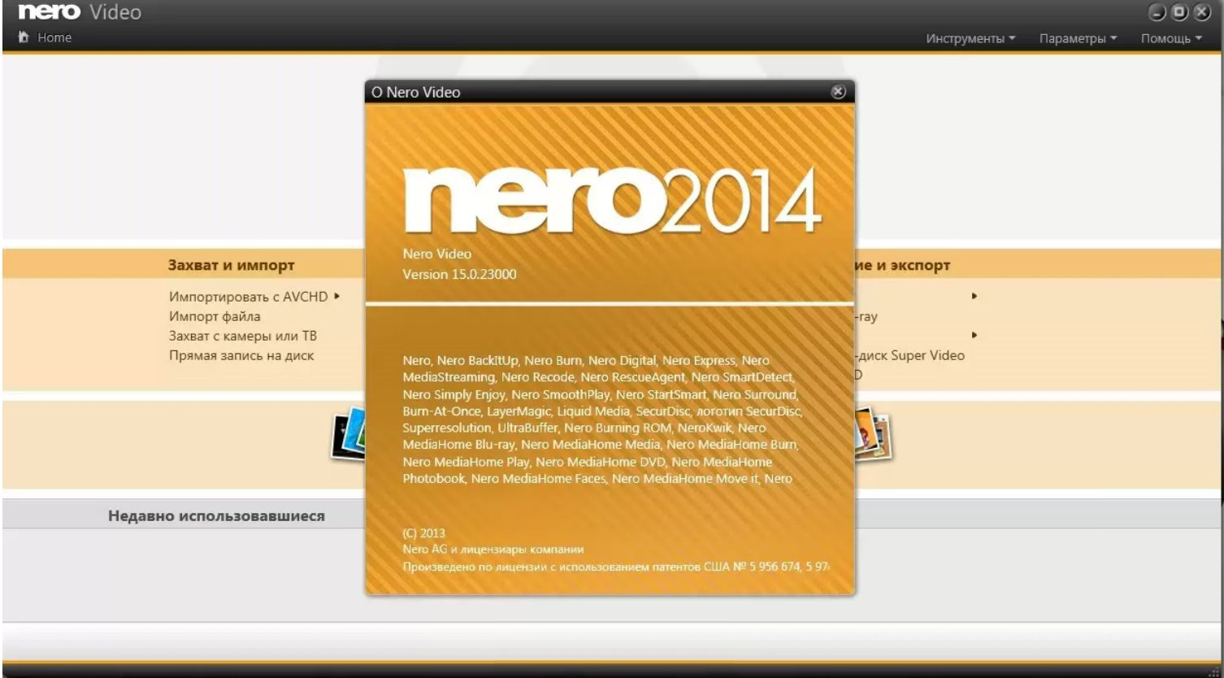1224x678 pixels.
Task: Choose Импорт файла
Action: click(x=215, y=316)
